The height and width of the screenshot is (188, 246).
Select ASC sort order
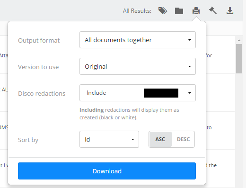(x=160, y=139)
